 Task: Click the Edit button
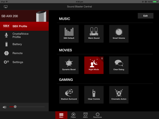click(x=145, y=16)
